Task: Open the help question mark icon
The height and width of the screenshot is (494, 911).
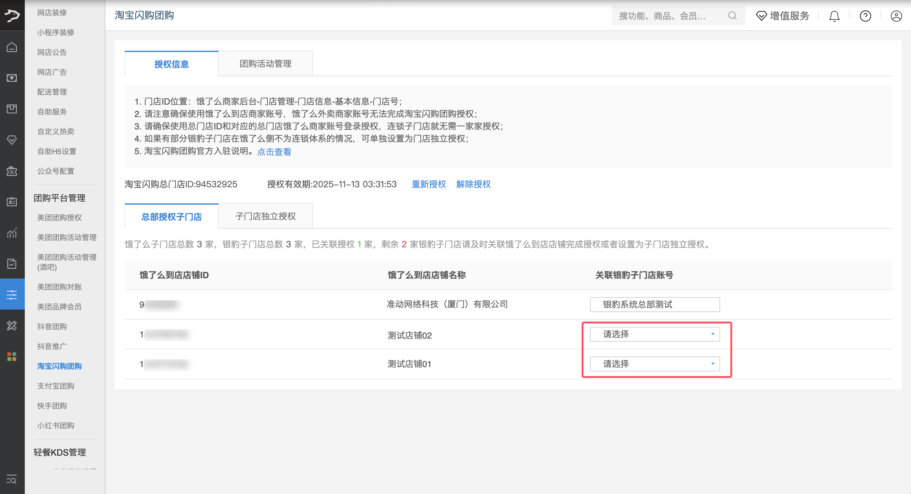Action: (x=865, y=16)
